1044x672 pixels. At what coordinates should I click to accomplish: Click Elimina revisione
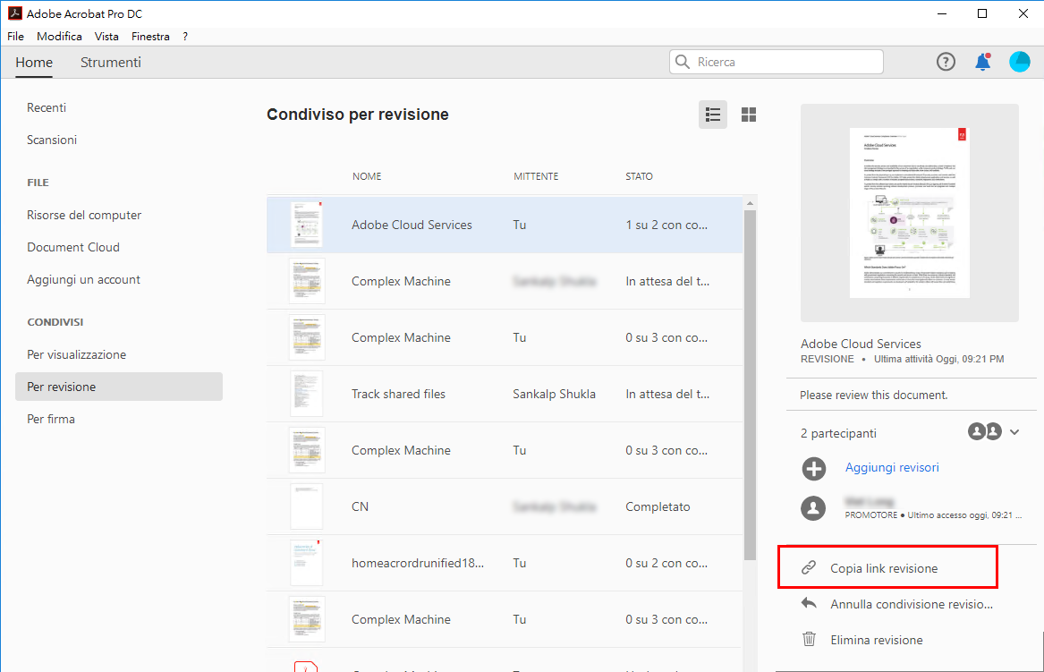tap(876, 640)
